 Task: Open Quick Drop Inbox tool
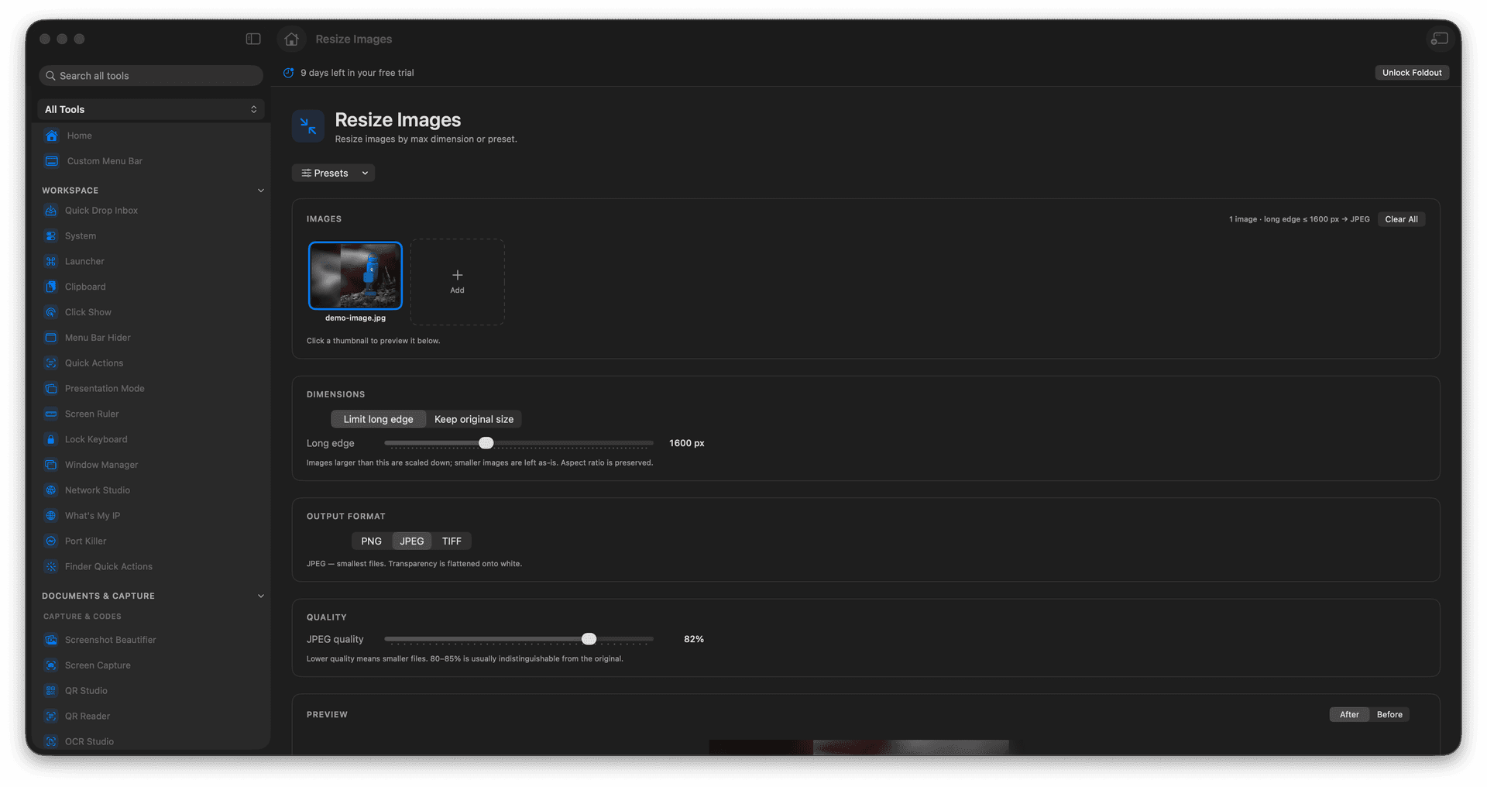151,211
